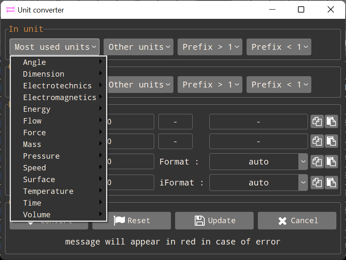Click the paste icon in the Format row
Screen dimensions: 346x260
331,162
